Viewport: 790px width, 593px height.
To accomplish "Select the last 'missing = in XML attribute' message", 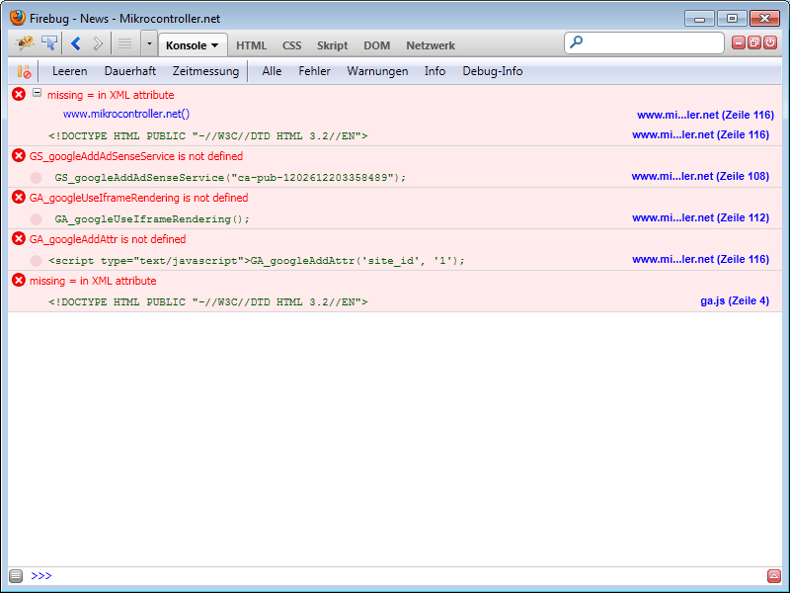I will [x=93, y=281].
